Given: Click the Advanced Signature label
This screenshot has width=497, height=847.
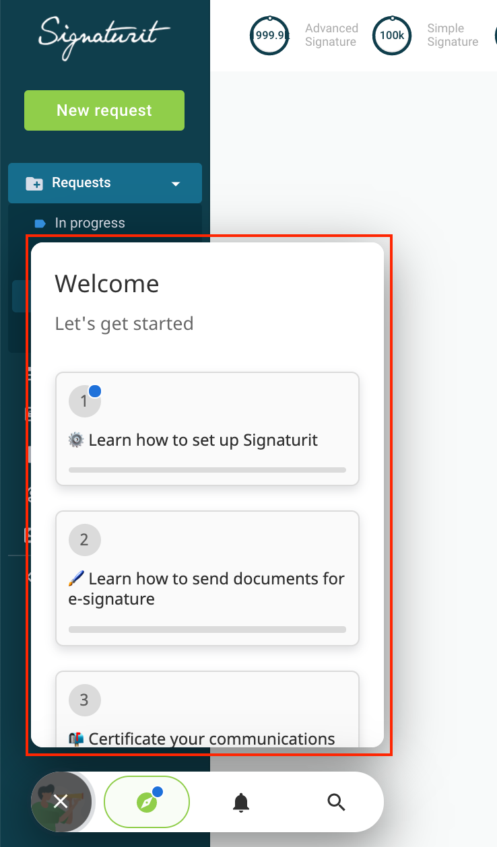Looking at the screenshot, I should [331, 35].
